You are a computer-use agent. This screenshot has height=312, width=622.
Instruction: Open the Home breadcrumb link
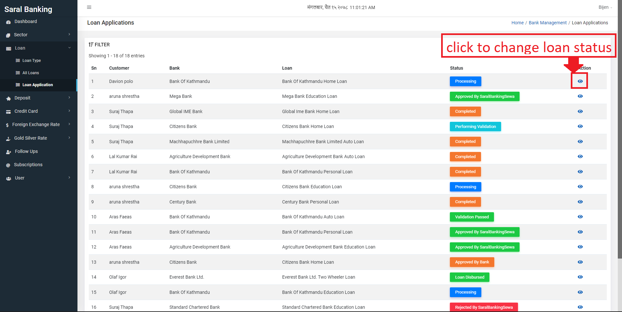(517, 23)
